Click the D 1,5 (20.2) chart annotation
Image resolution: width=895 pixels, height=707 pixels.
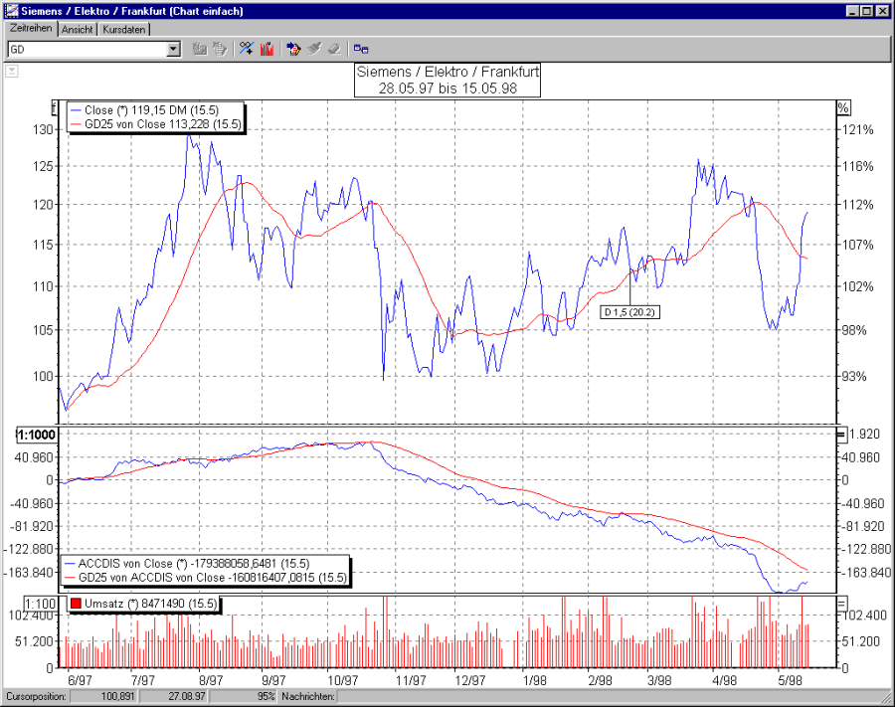point(629,311)
